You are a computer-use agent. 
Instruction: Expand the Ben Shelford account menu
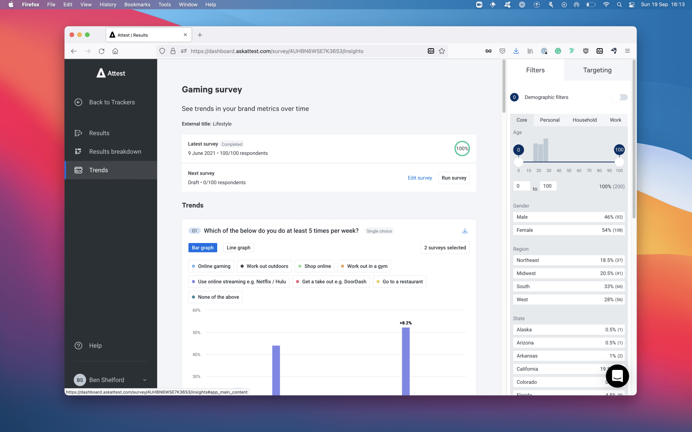point(145,380)
